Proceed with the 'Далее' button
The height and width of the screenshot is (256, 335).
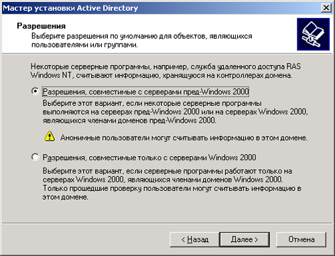[x=245, y=239]
